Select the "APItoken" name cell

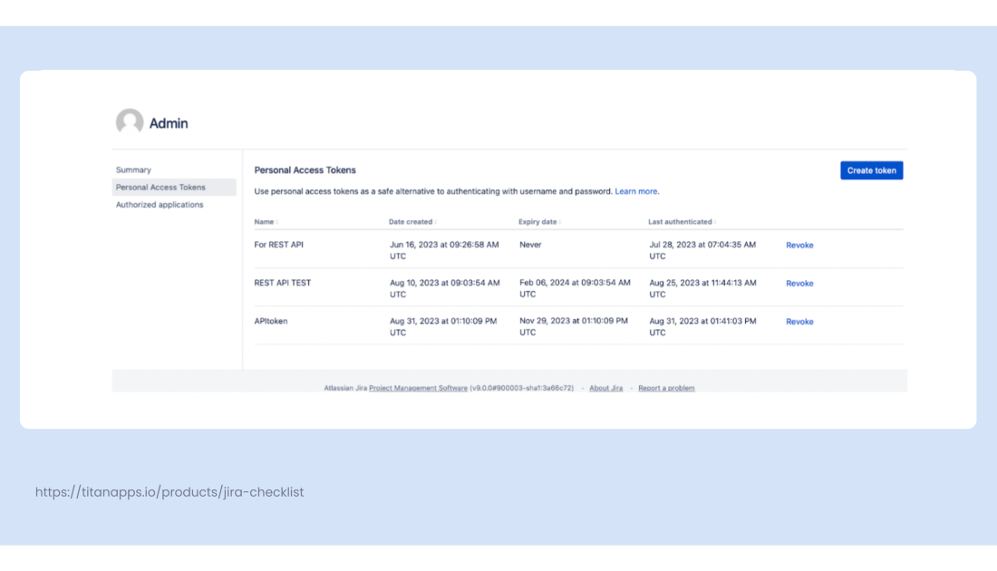[x=270, y=321]
